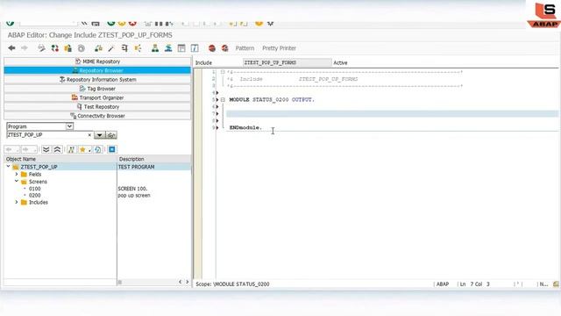Click the Display glasses button beside name field
This screenshot has width=561, height=316.
tap(111, 135)
